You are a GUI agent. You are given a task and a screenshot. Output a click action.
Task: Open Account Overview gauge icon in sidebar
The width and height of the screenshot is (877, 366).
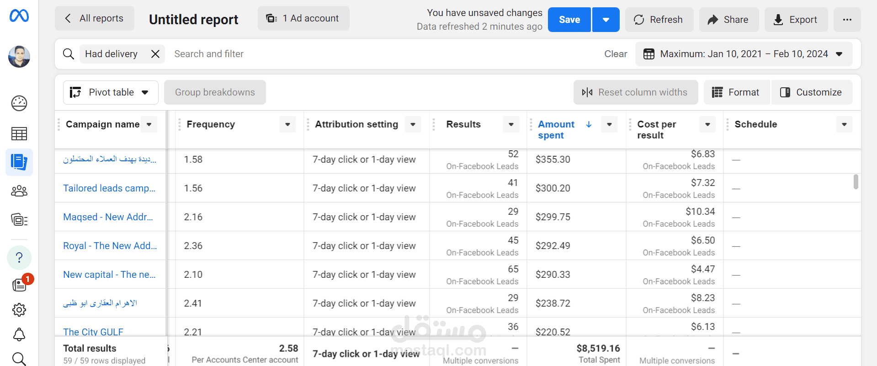tap(19, 103)
